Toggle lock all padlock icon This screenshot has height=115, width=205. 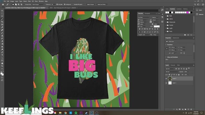[x=179, y=75]
